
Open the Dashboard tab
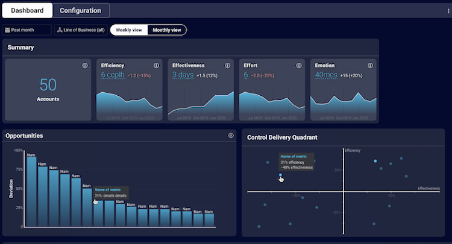click(x=27, y=11)
